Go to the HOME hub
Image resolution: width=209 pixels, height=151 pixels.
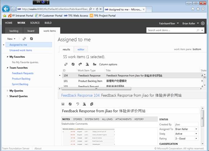[9, 23]
